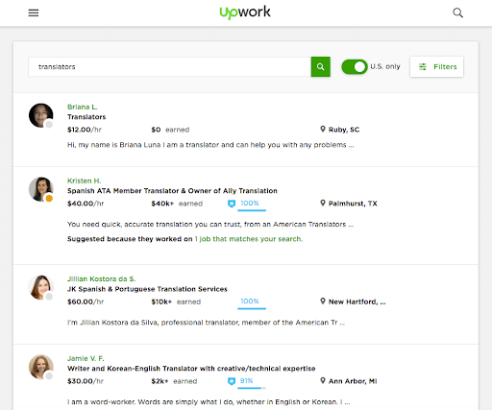Click Jamie V. F.'s job success shield badge
This screenshot has height=410, width=492.
coord(232,381)
